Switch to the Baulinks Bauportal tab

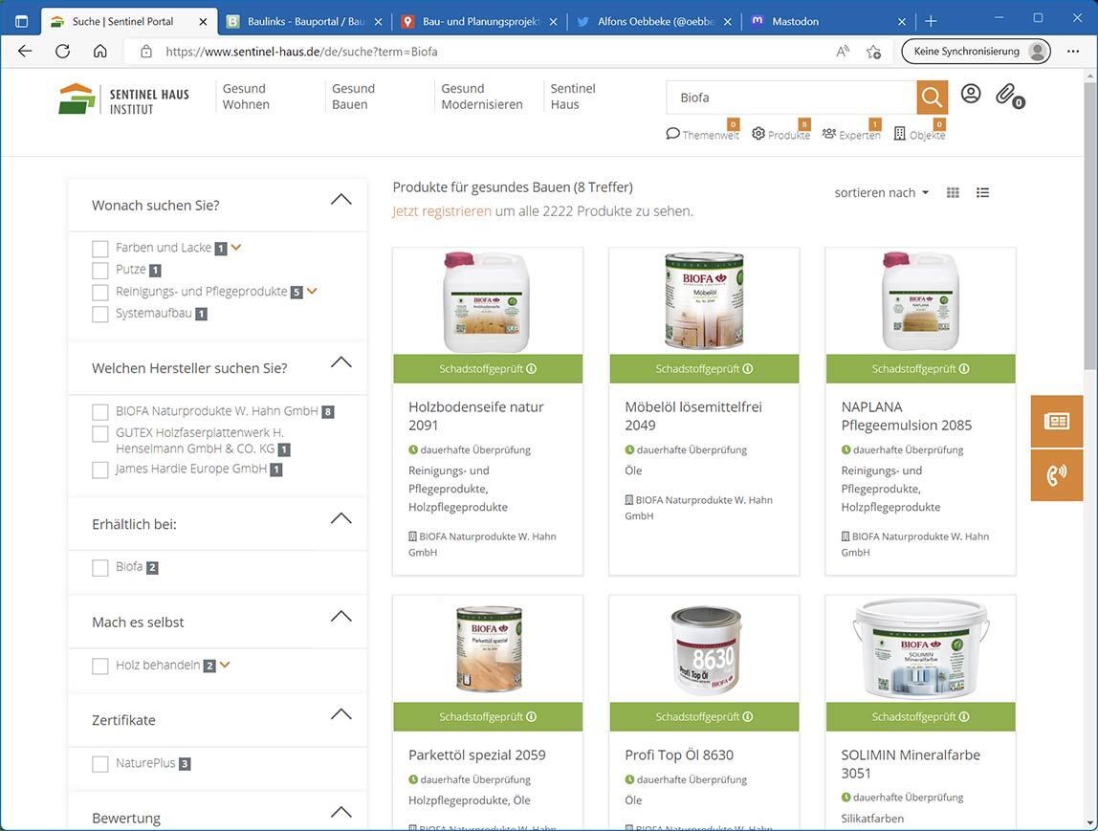[304, 22]
